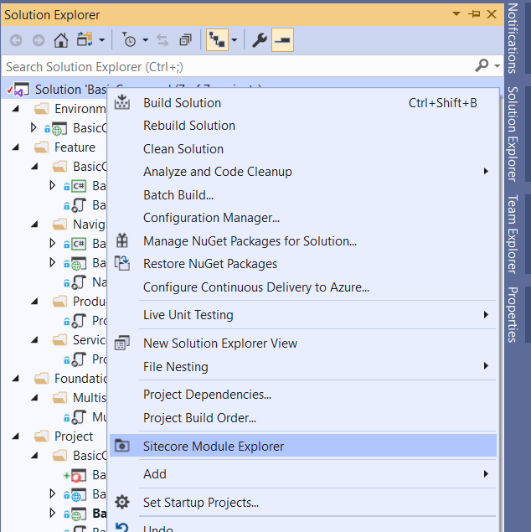Open Properties via the wrench icon
The height and width of the screenshot is (532, 531).
[x=260, y=40]
